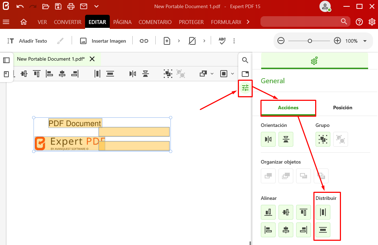Image resolution: width=378 pixels, height=245 pixels.
Task: Toggle the properties sliders panel icon
Action: point(245,88)
